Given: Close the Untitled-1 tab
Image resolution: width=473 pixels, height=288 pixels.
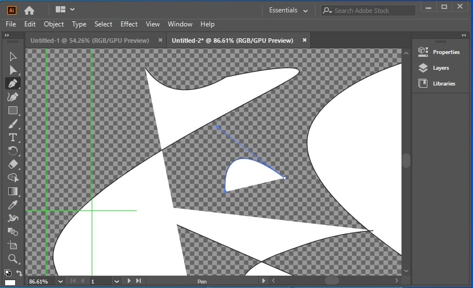Looking at the screenshot, I should 160,40.
